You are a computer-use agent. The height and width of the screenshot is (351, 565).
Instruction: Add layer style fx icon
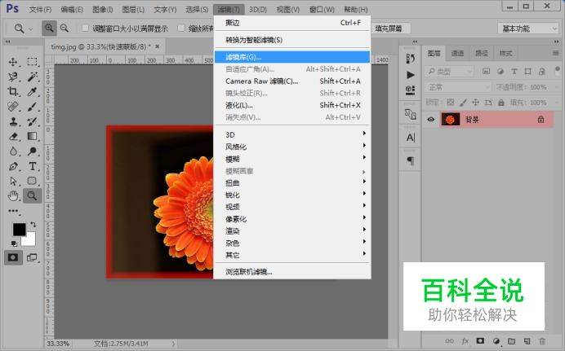pos(465,341)
